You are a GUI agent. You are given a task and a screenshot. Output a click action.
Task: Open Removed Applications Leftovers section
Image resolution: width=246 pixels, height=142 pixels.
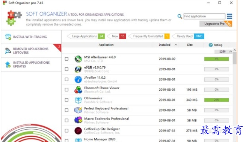pyautogui.click(x=31, y=51)
